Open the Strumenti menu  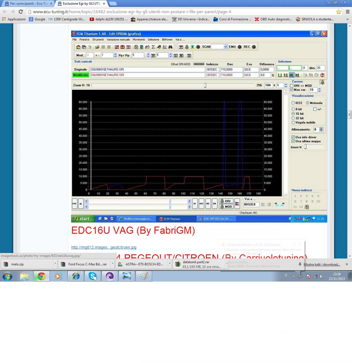click(98, 40)
